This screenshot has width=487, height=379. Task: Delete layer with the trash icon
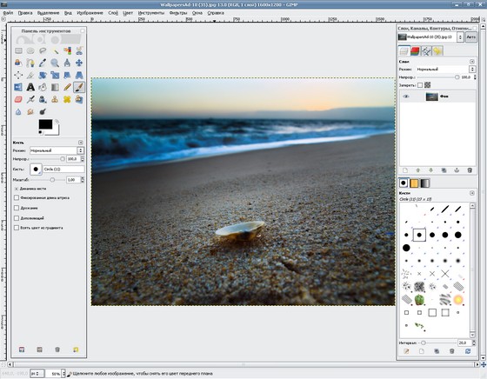pos(470,170)
